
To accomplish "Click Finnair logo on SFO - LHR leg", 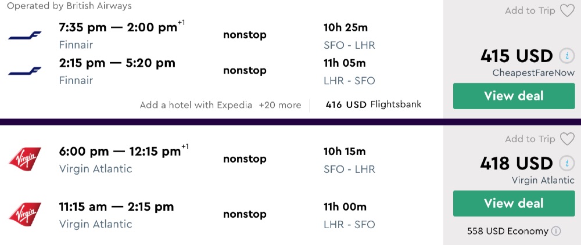I will (25, 36).
